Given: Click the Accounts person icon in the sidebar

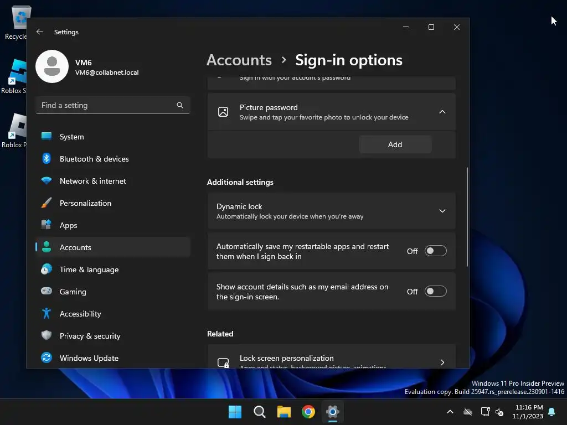Looking at the screenshot, I should point(47,247).
